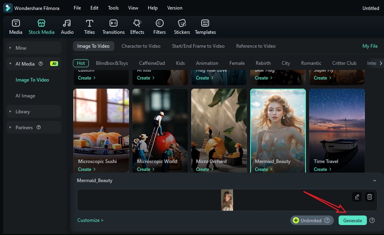The height and width of the screenshot is (235, 384).
Task: Open the Customize link
Action: (90, 220)
